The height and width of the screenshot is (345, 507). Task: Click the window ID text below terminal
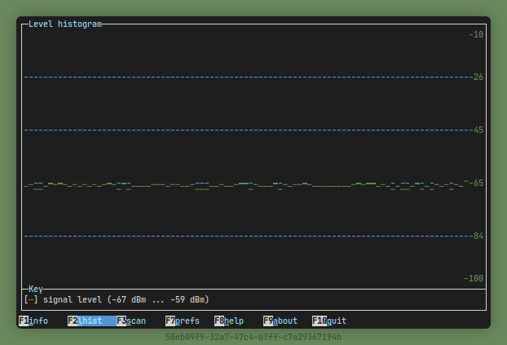(x=253, y=337)
